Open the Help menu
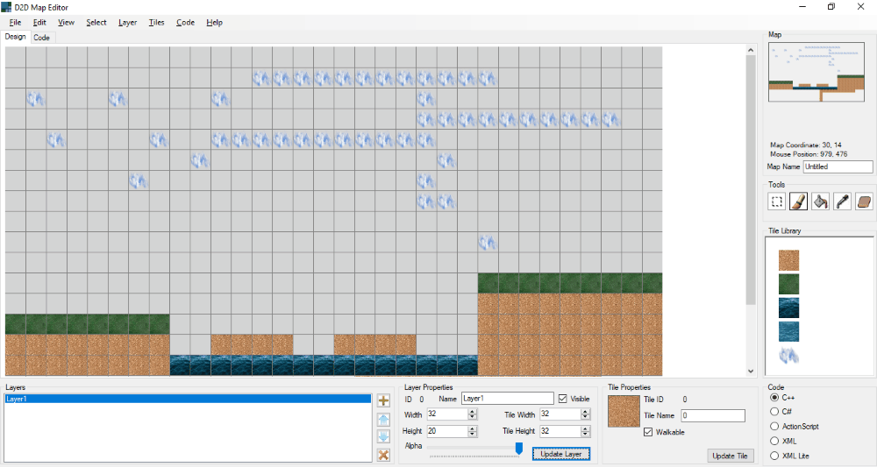Viewport: 877px width, 467px height. [214, 23]
